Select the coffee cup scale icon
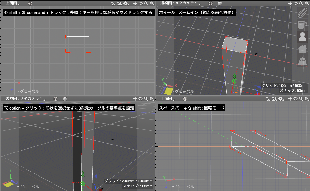310x191 pixels. coord(301,25)
